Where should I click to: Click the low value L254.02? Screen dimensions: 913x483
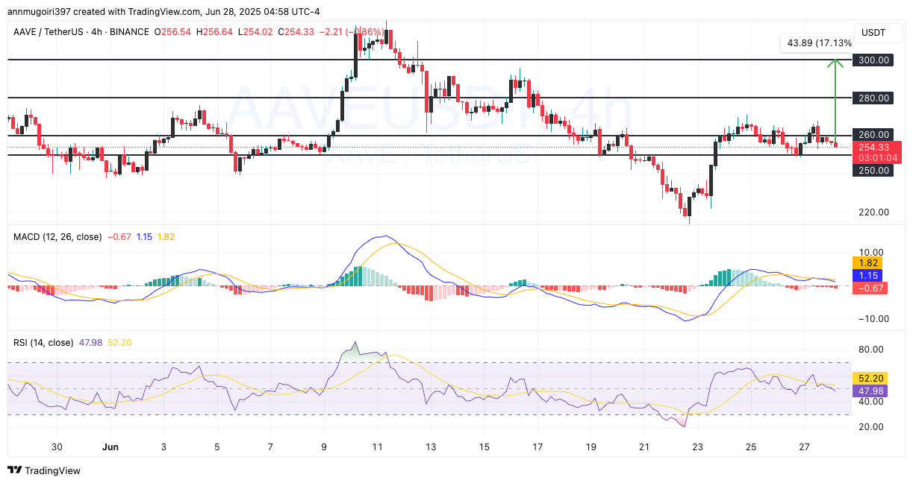pyautogui.click(x=255, y=32)
